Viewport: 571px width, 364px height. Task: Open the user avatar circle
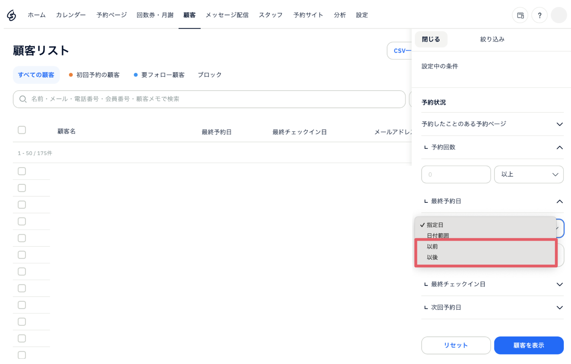(x=559, y=15)
